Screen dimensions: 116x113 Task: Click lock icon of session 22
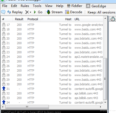[x=4, y=47]
